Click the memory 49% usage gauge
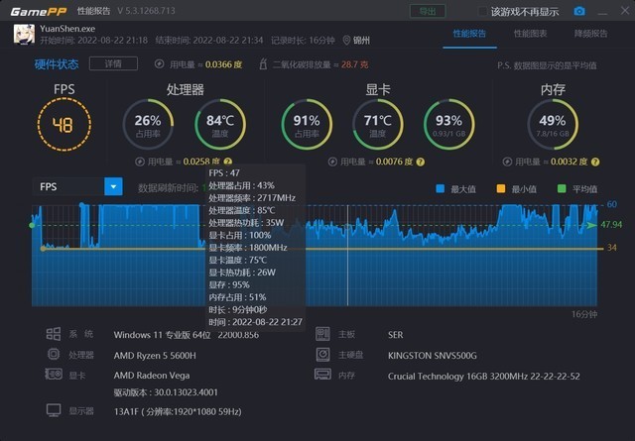 point(553,125)
